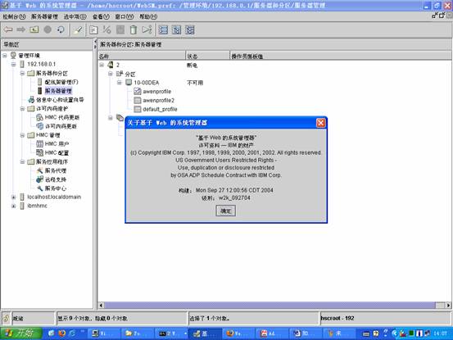
Task: Click the horizontal scrollbar left arrow
Action: 101,305
